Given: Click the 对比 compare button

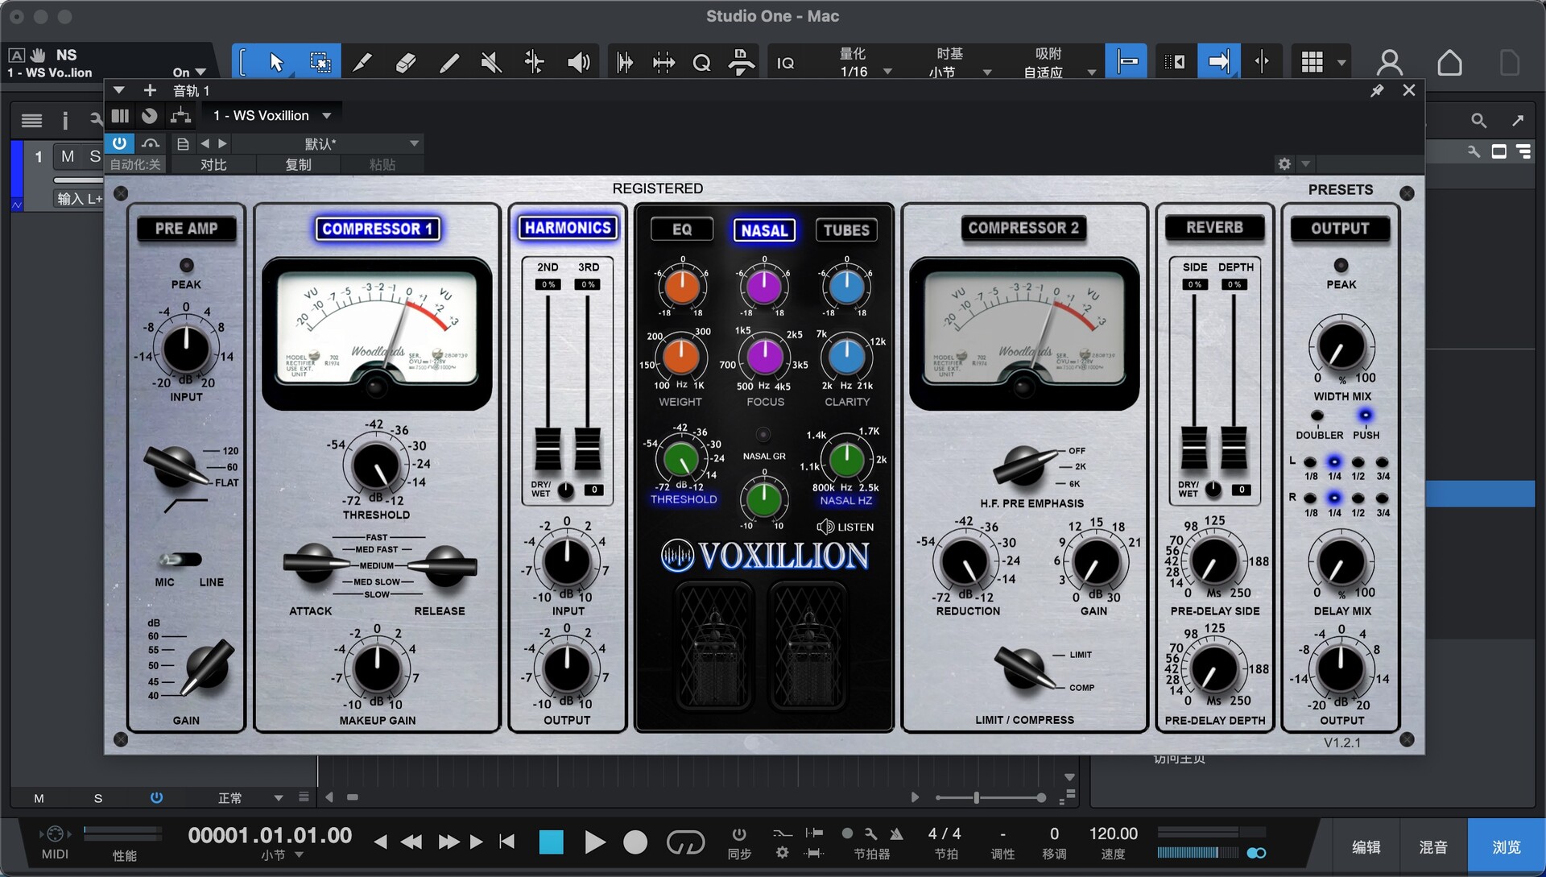Looking at the screenshot, I should [x=213, y=164].
